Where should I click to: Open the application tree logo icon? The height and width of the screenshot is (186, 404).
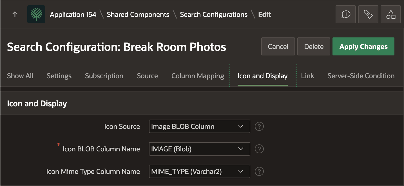(36, 14)
